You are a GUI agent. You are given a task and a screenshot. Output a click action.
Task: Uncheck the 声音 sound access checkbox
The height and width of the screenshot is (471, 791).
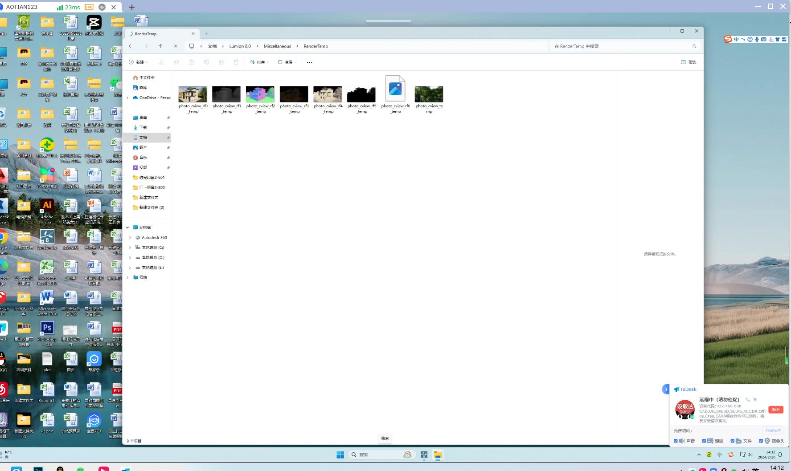click(676, 441)
